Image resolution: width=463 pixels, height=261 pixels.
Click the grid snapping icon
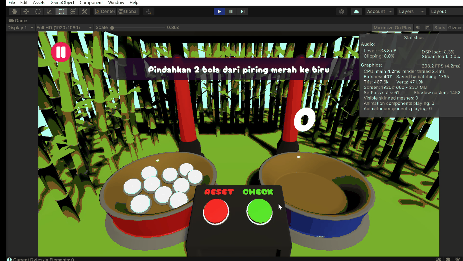[149, 12]
